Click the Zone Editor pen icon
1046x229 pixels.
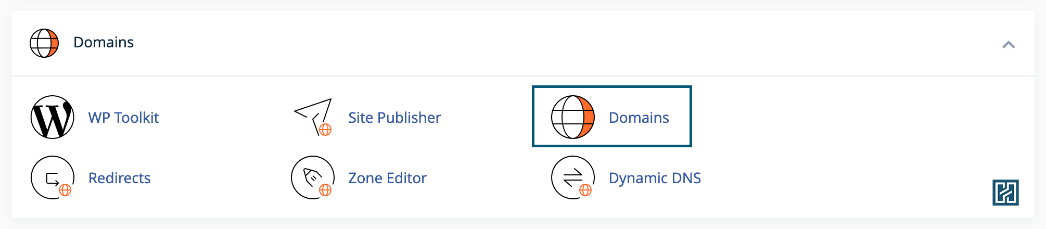tap(312, 177)
